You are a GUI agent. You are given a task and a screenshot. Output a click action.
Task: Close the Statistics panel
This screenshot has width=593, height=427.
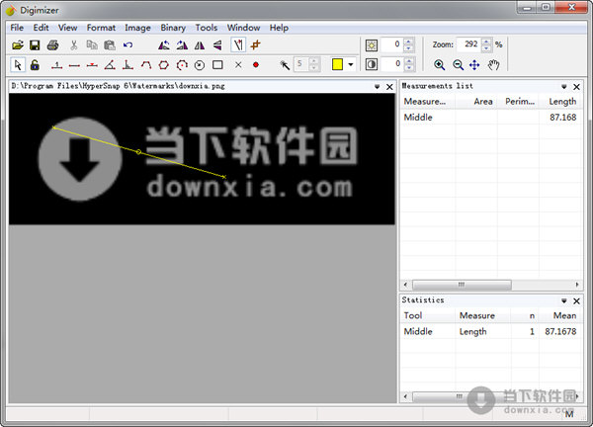click(576, 300)
